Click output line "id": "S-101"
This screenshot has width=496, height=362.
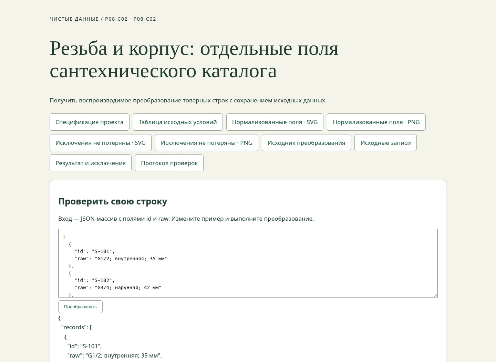[84, 346]
